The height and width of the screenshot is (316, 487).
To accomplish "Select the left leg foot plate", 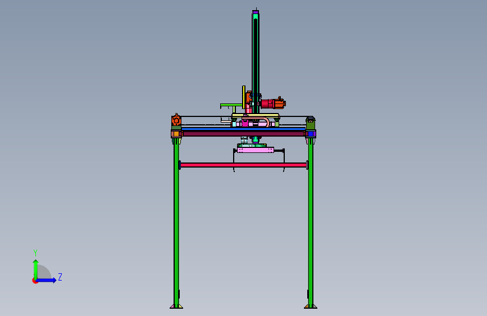I will click(176, 306).
